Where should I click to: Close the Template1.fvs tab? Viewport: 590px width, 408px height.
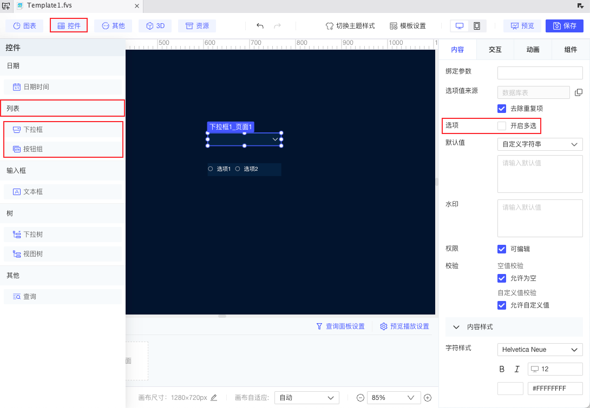(137, 5)
